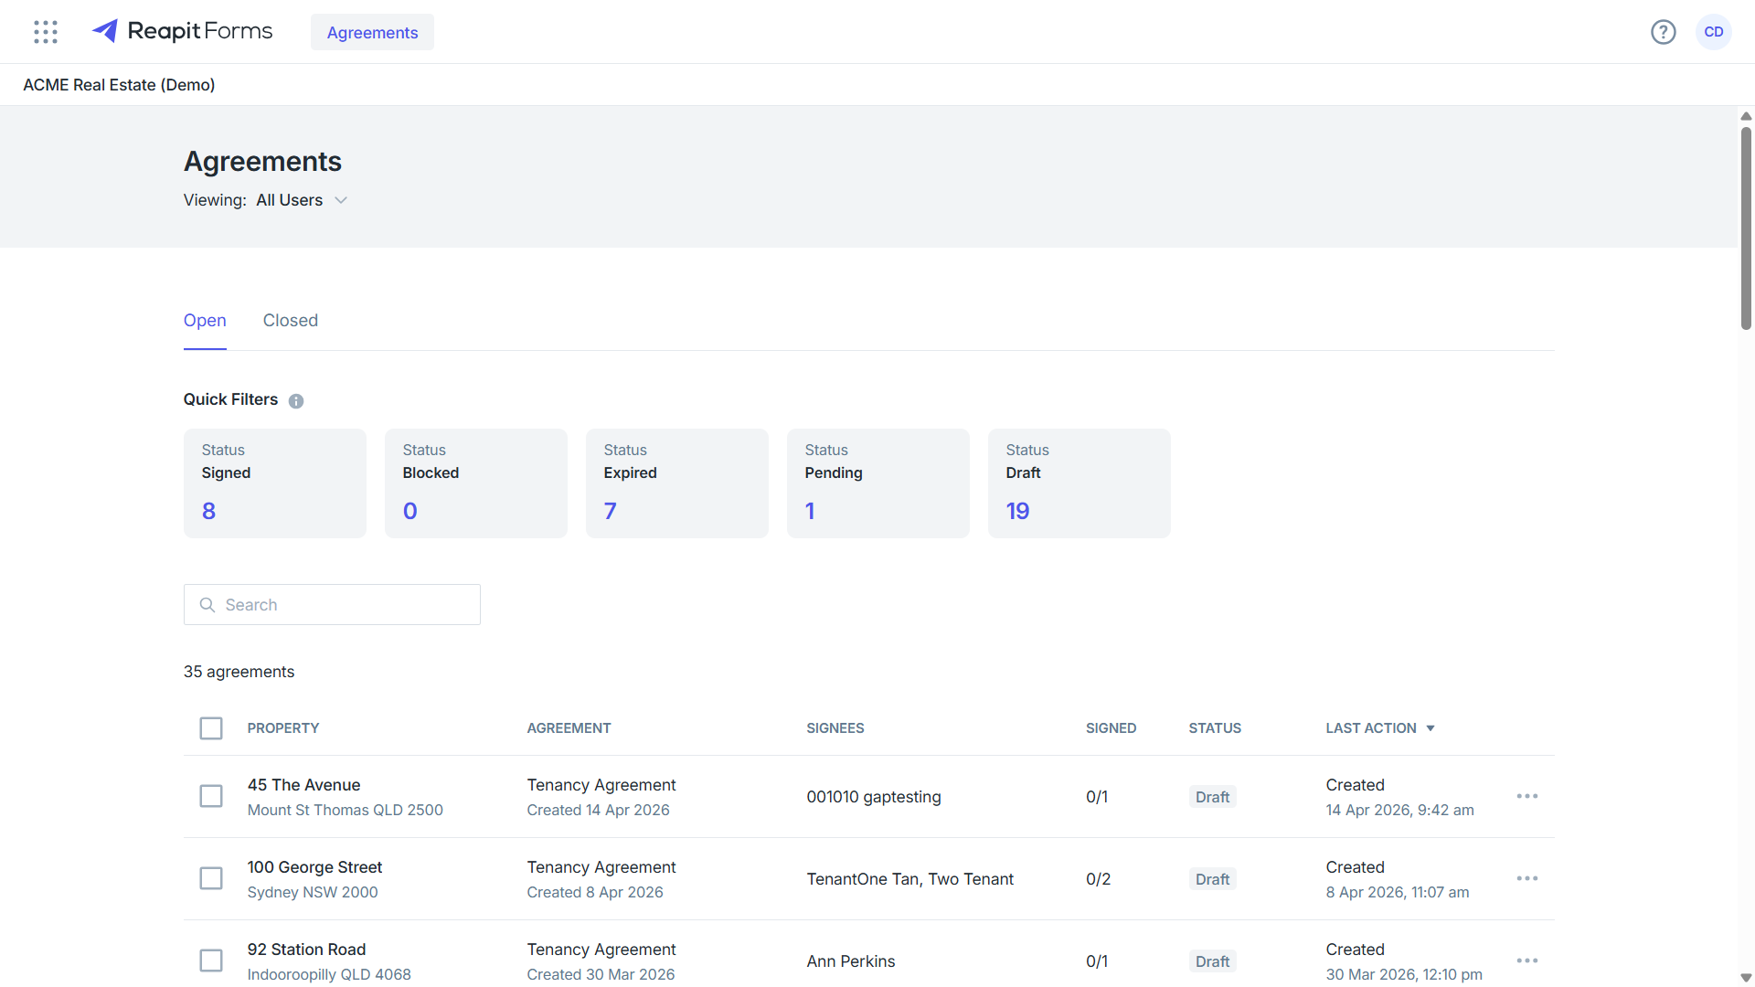
Task: Click Tenancy Agreement created 8 Apr 2026
Action: (x=601, y=879)
